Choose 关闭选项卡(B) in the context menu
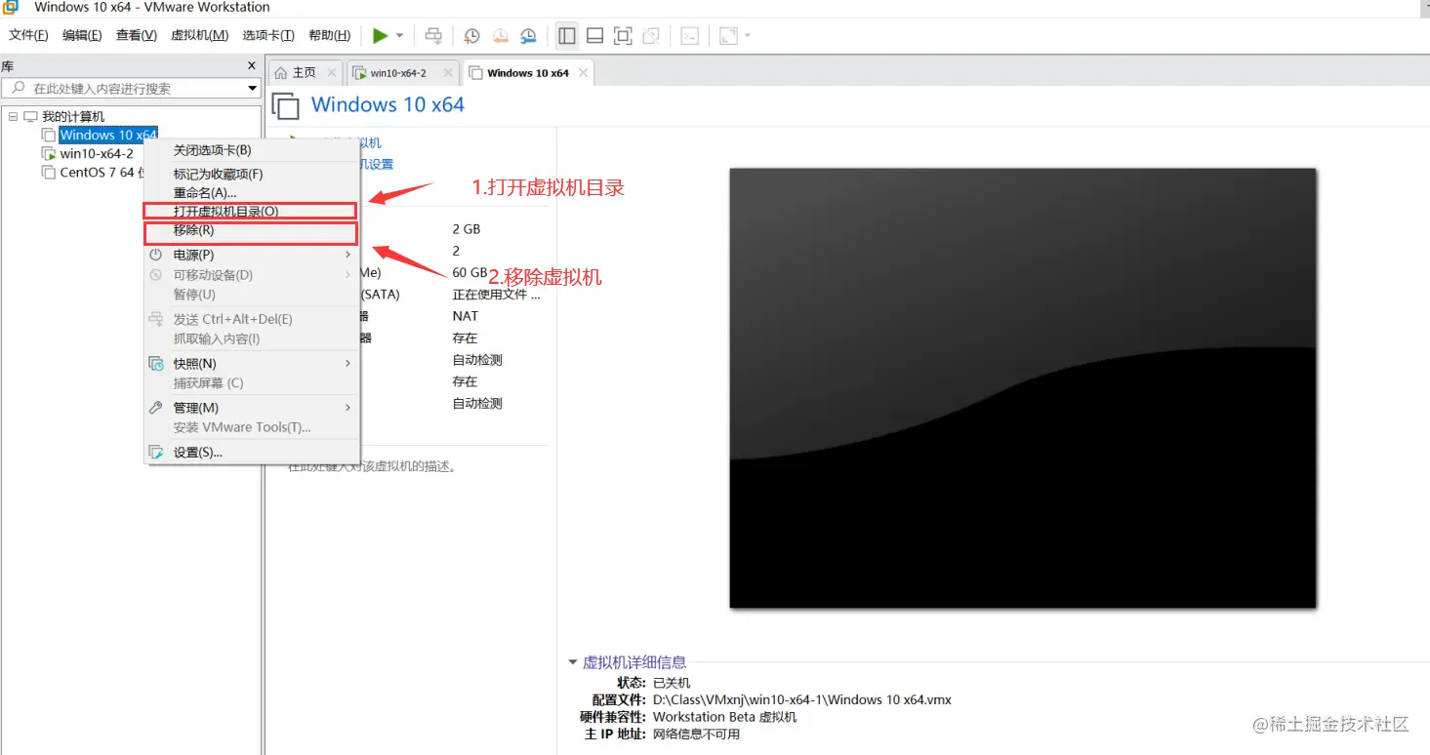1430x755 pixels. tap(252, 150)
